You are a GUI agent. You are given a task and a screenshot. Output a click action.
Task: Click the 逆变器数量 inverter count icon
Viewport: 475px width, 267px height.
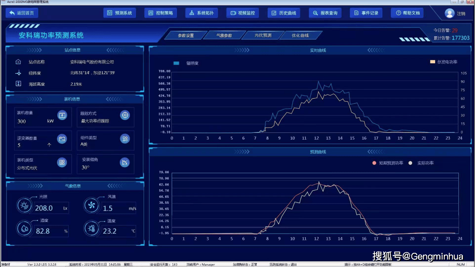point(62,139)
